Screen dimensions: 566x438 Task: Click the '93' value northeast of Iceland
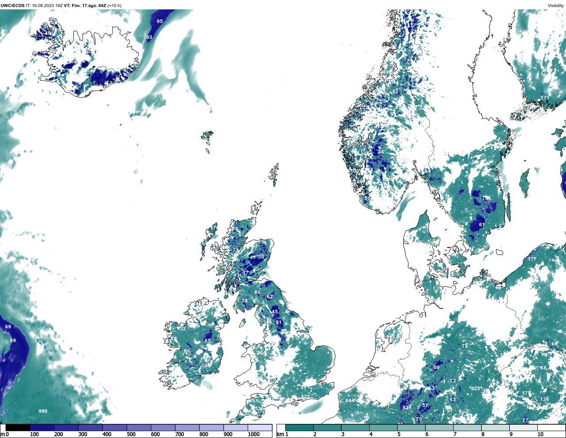(149, 37)
